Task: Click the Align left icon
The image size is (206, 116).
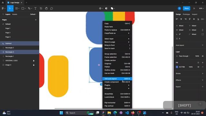Action: [177, 19]
